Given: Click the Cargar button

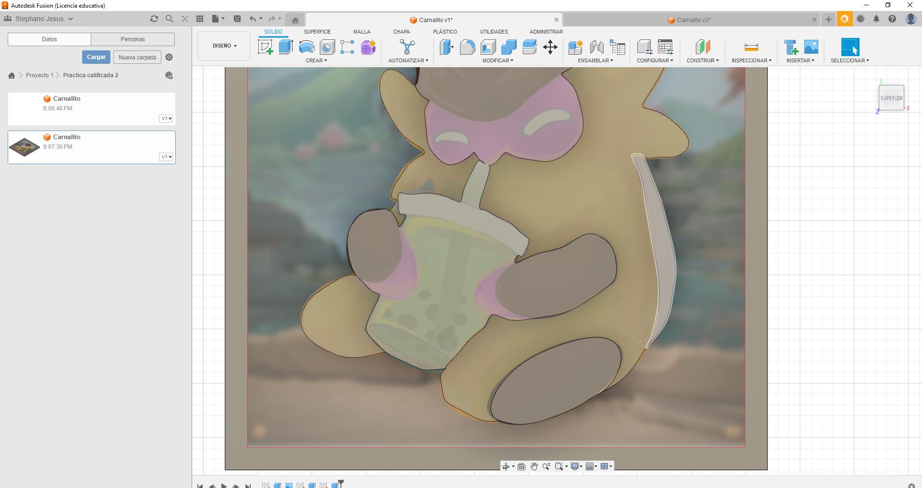Looking at the screenshot, I should tap(96, 57).
